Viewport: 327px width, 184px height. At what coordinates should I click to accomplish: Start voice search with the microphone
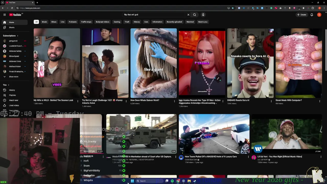[203, 15]
